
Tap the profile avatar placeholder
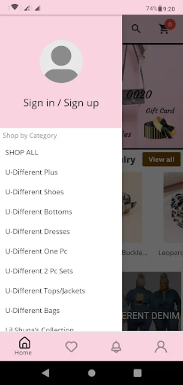(x=61, y=62)
